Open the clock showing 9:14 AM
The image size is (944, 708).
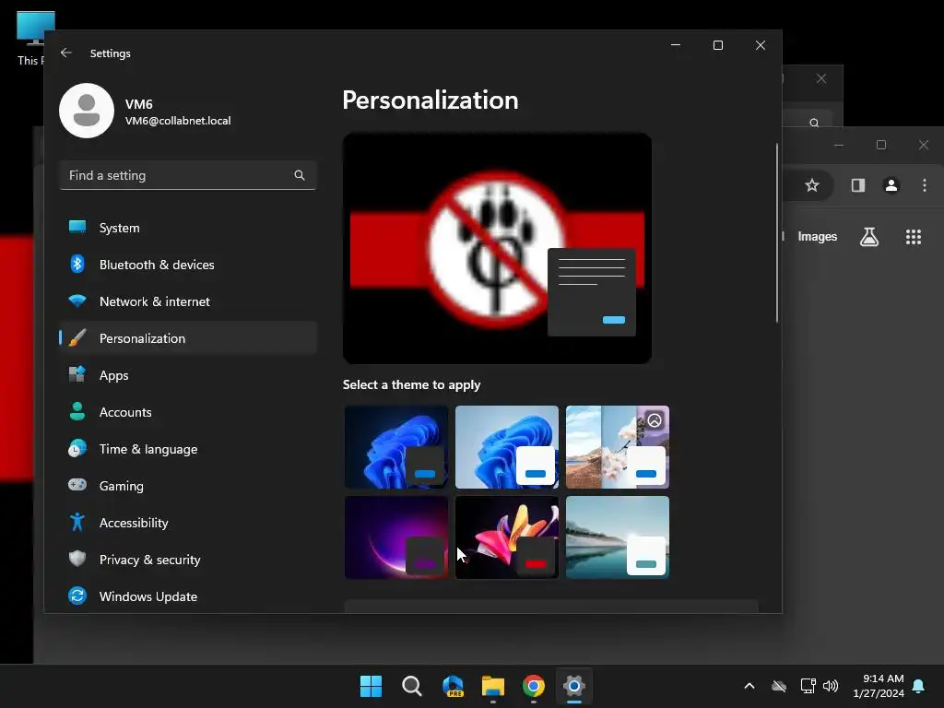tap(879, 686)
